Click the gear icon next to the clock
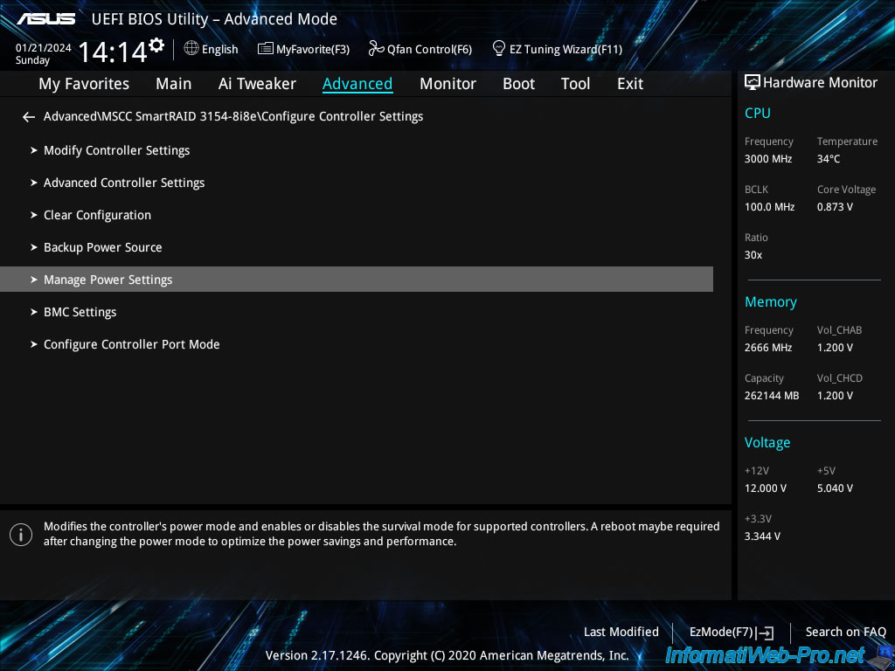This screenshot has width=895, height=671. [156, 45]
